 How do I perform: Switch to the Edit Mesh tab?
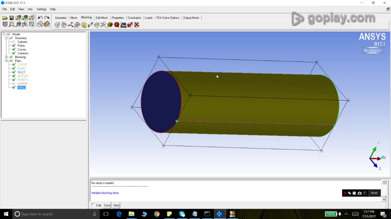coord(102,18)
